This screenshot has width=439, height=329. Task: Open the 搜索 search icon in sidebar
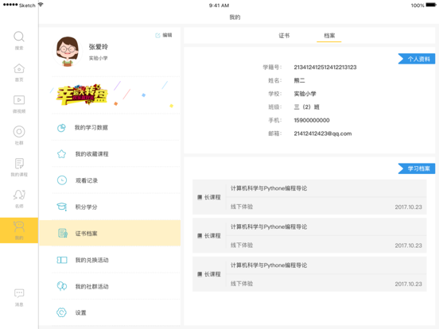click(19, 37)
